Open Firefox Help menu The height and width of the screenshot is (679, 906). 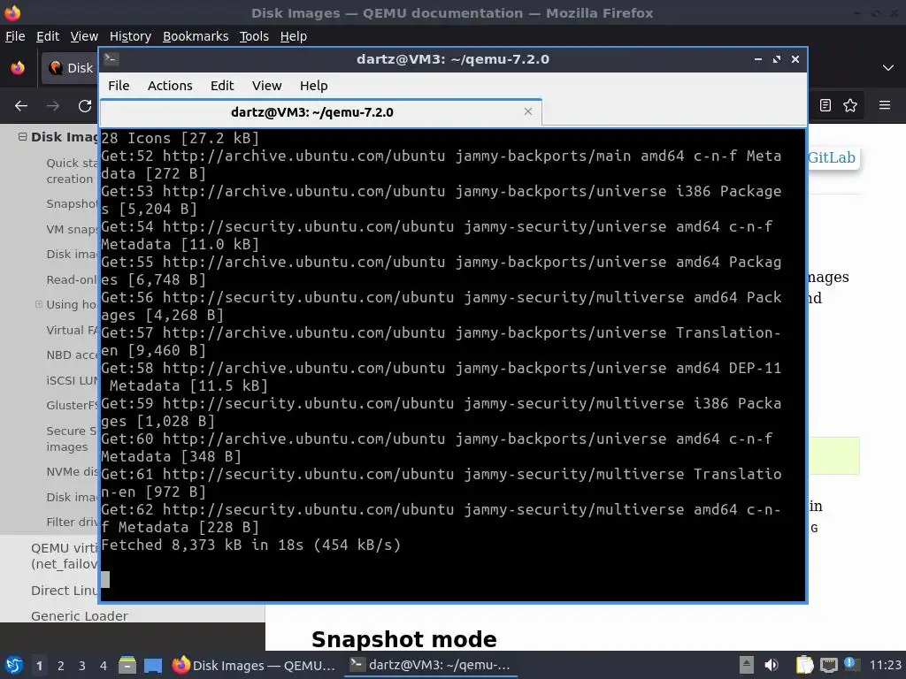(x=293, y=36)
